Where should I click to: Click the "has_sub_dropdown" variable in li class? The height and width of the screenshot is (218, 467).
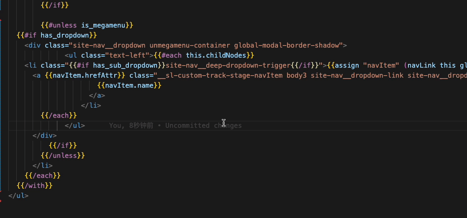click(125, 66)
